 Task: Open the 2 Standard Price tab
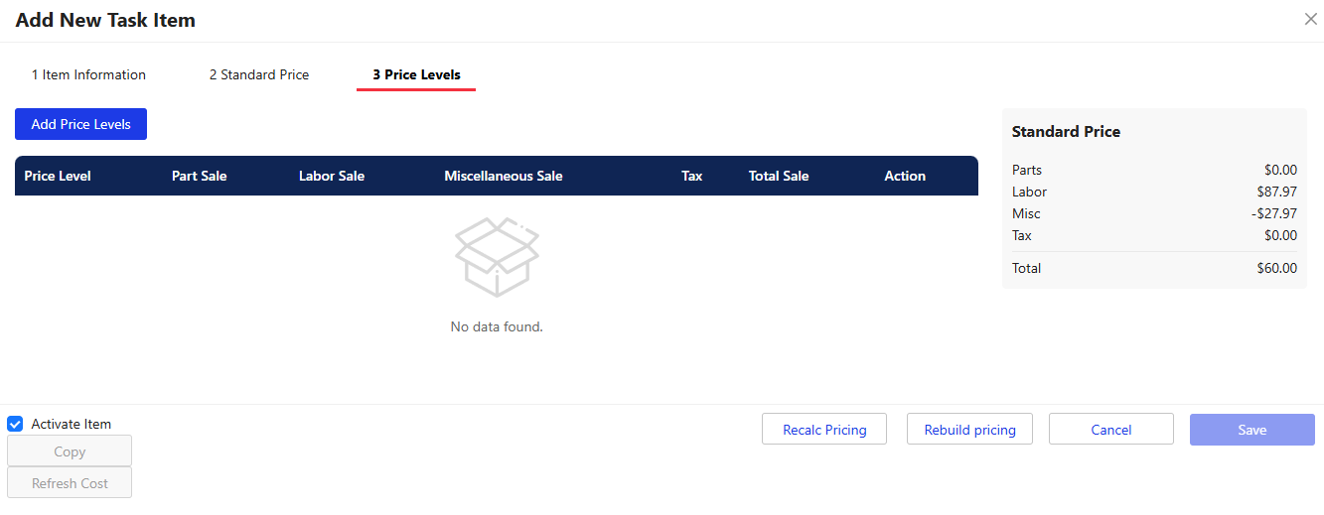point(259,74)
